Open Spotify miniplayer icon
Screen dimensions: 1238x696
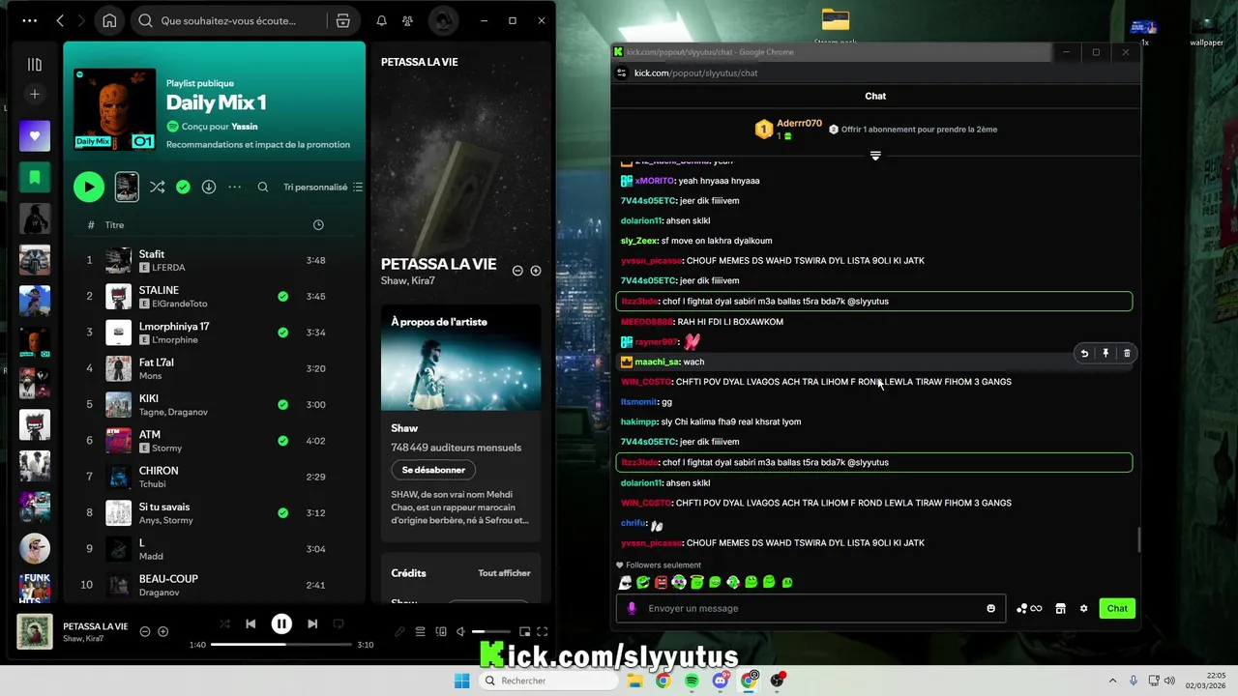click(523, 631)
